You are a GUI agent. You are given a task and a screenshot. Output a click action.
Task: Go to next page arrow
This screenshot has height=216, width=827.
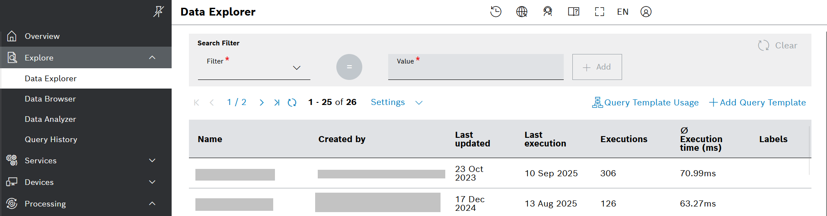coord(262,102)
